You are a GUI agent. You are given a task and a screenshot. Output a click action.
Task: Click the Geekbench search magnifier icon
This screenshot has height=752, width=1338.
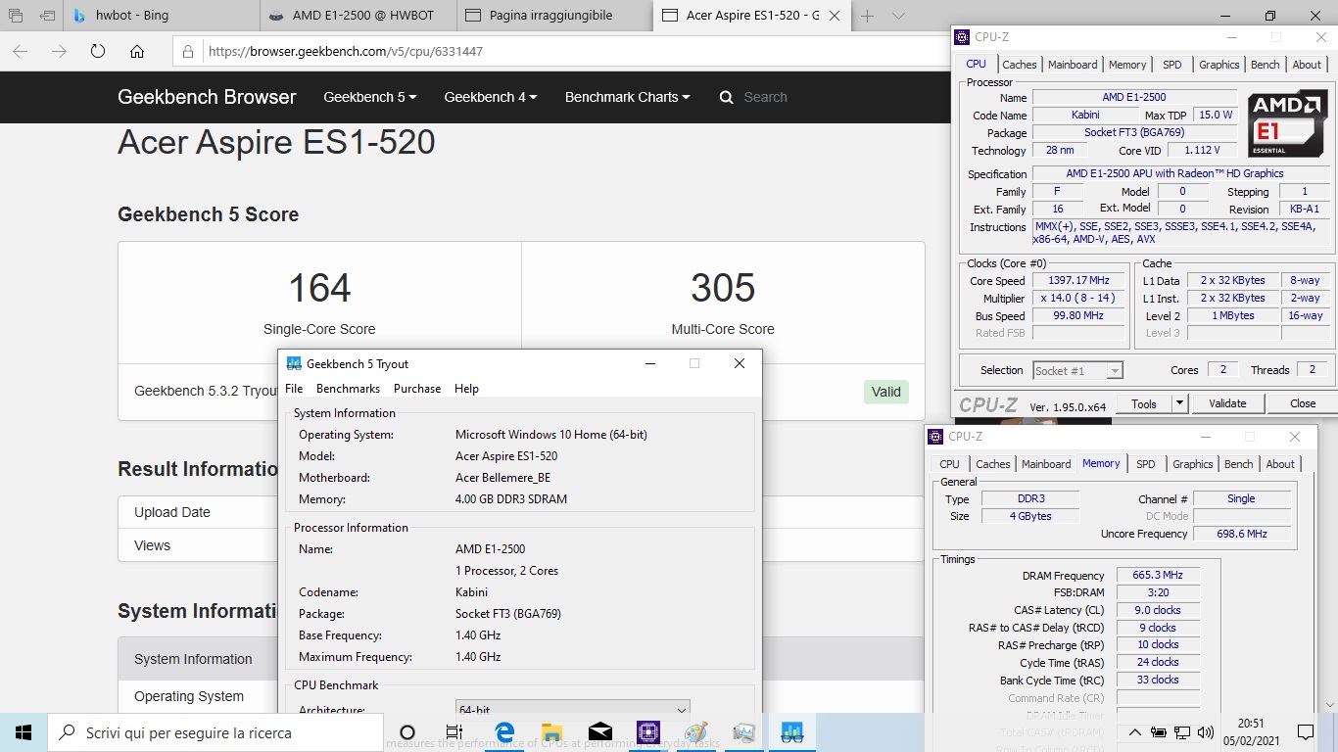coord(726,97)
